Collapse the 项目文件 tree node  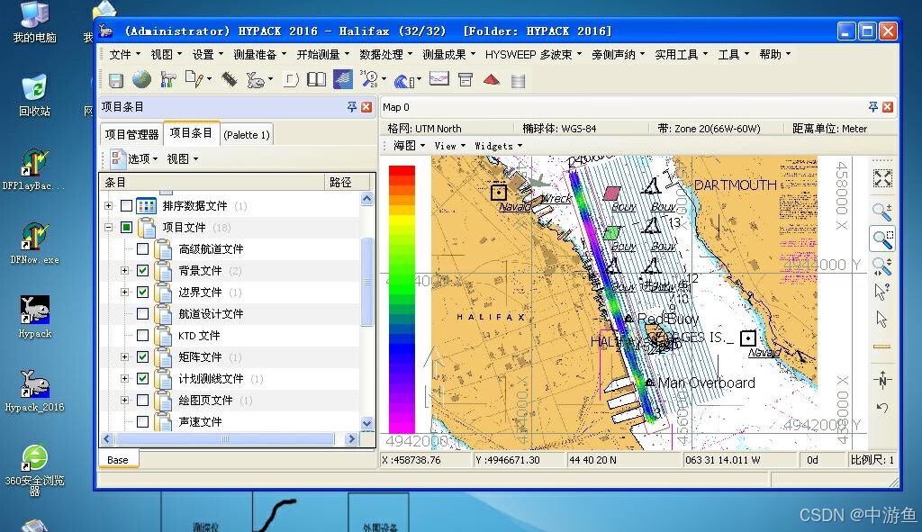(109, 227)
